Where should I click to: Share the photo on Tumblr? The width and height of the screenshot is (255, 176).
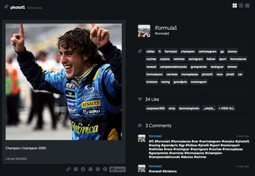tap(105, 169)
